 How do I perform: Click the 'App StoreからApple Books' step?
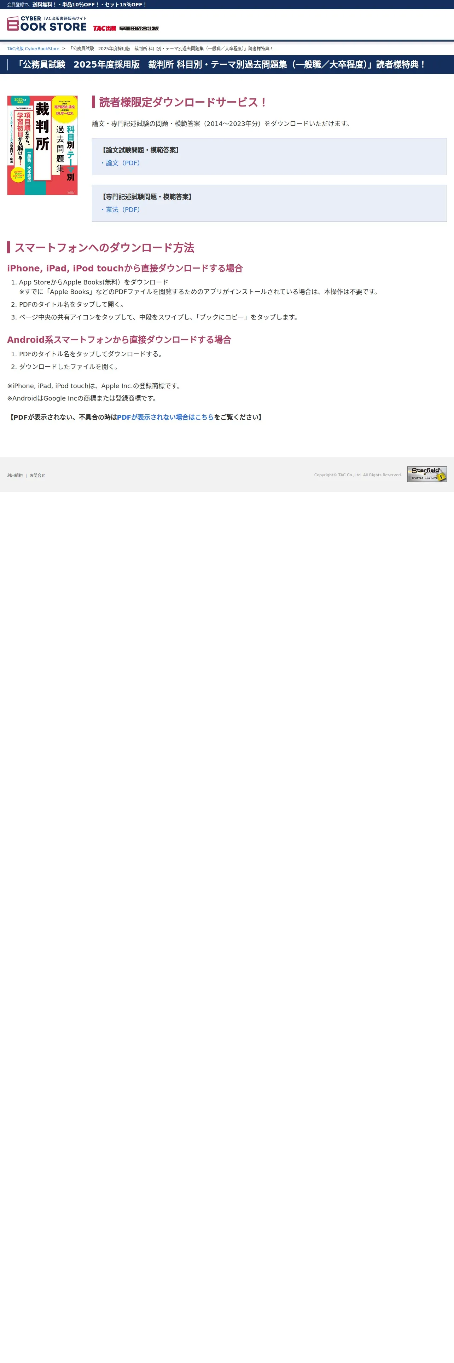[94, 282]
